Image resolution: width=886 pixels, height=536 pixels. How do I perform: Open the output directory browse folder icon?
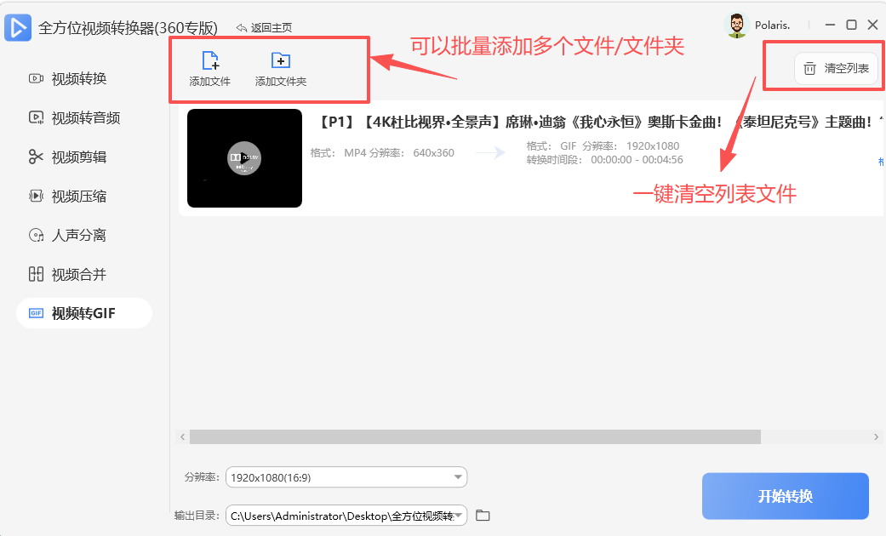[483, 515]
